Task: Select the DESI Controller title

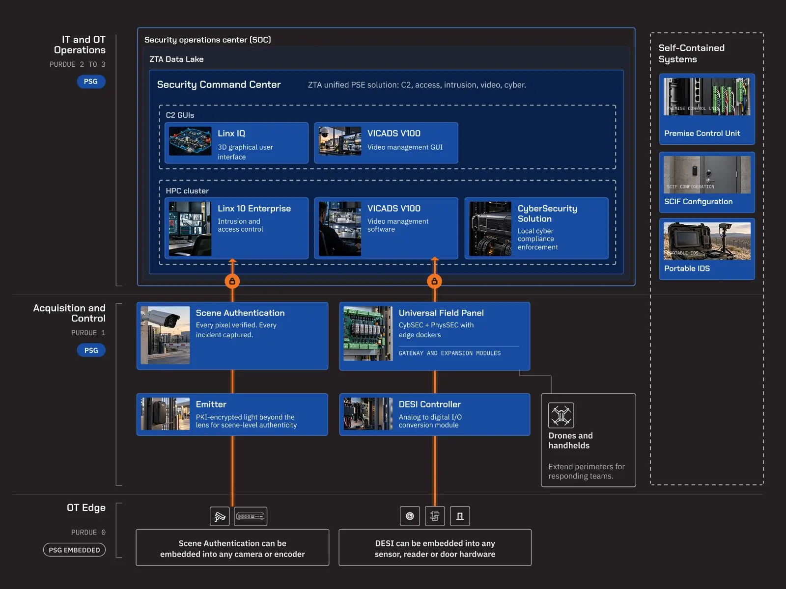Action: point(430,404)
